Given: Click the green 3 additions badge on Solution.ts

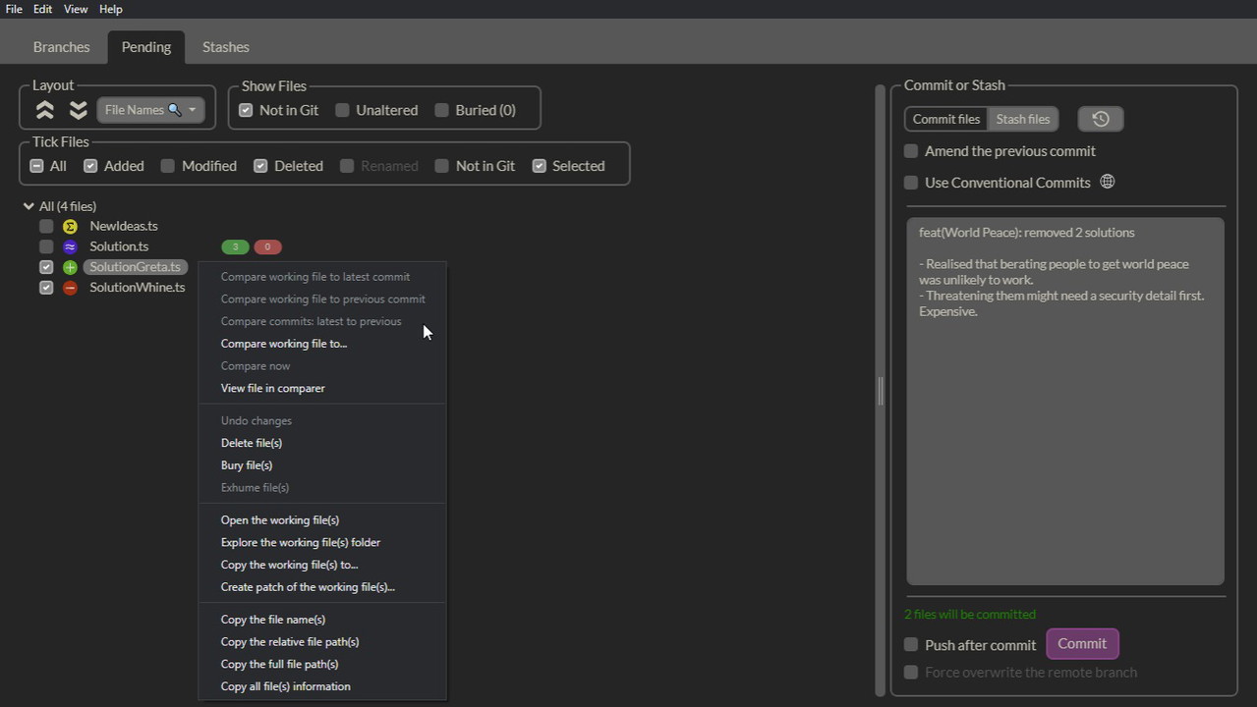Looking at the screenshot, I should click(235, 246).
